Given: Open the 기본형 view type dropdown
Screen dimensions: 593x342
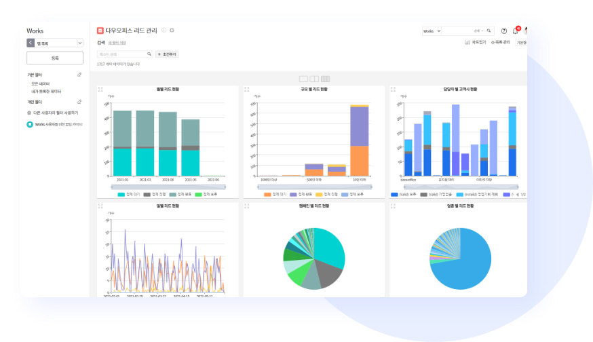Looking at the screenshot, I should (522, 42).
